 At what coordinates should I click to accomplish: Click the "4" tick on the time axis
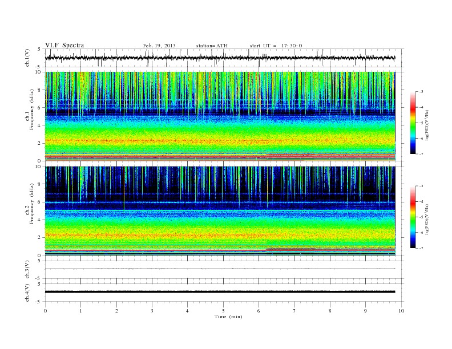click(x=187, y=311)
